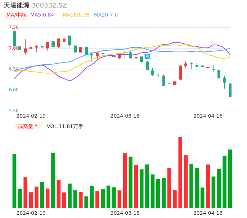The height and width of the screenshot is (218, 247).
Task: Click the tallest red volume bar
Action: click(x=180, y=172)
